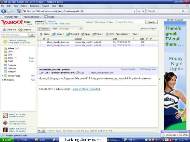The height and width of the screenshot is (142, 190).
Task: Toggle the select-all messages checkbox
Action: 40,39
